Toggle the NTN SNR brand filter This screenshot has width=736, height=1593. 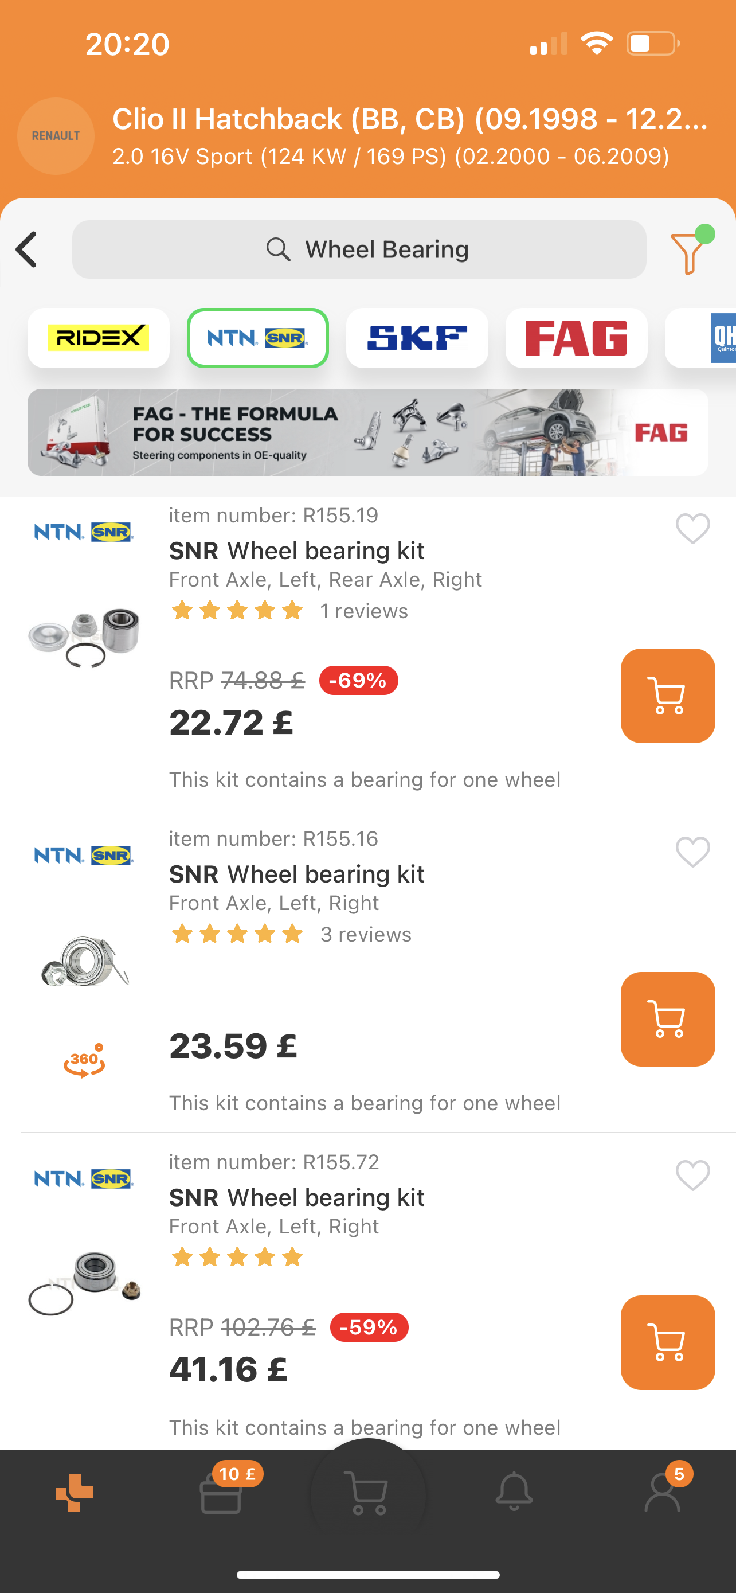[258, 338]
